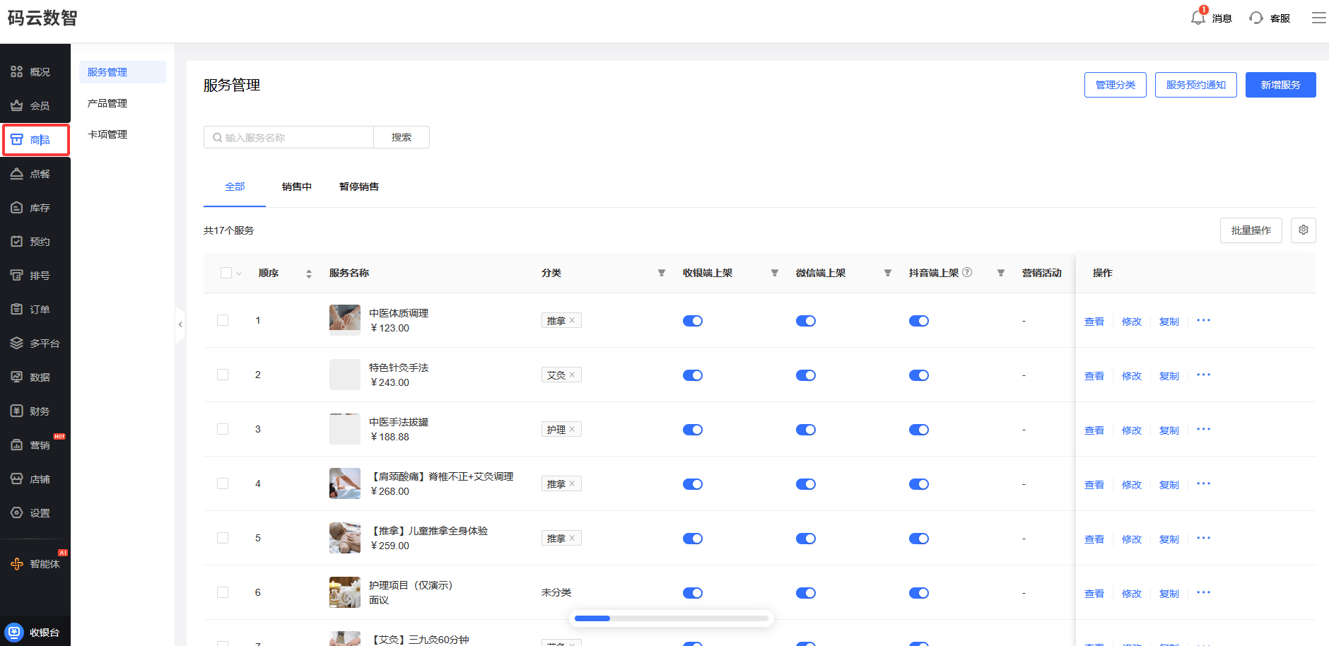The width and height of the screenshot is (1329, 646).
Task: Click the 新增服务 button
Action: tap(1280, 85)
